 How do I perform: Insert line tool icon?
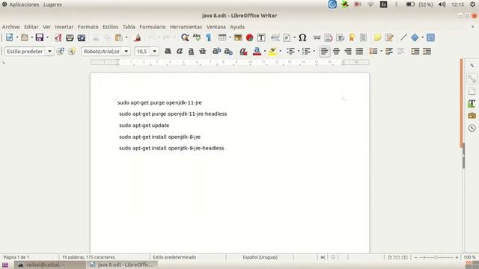click(403, 37)
